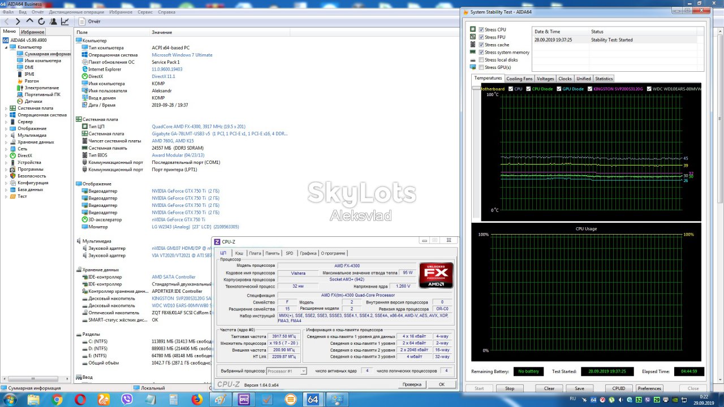Expand the Отображение tree node
Image resolution: width=724 pixels, height=407 pixels.
click(6, 128)
